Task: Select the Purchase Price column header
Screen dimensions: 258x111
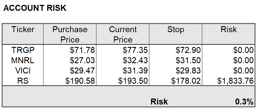Action: pyautogui.click(x=70, y=34)
